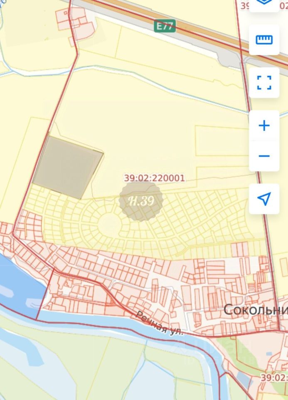The height and width of the screenshot is (400, 288).
Task: Toggle fullscreen map view
Action: (x=264, y=82)
